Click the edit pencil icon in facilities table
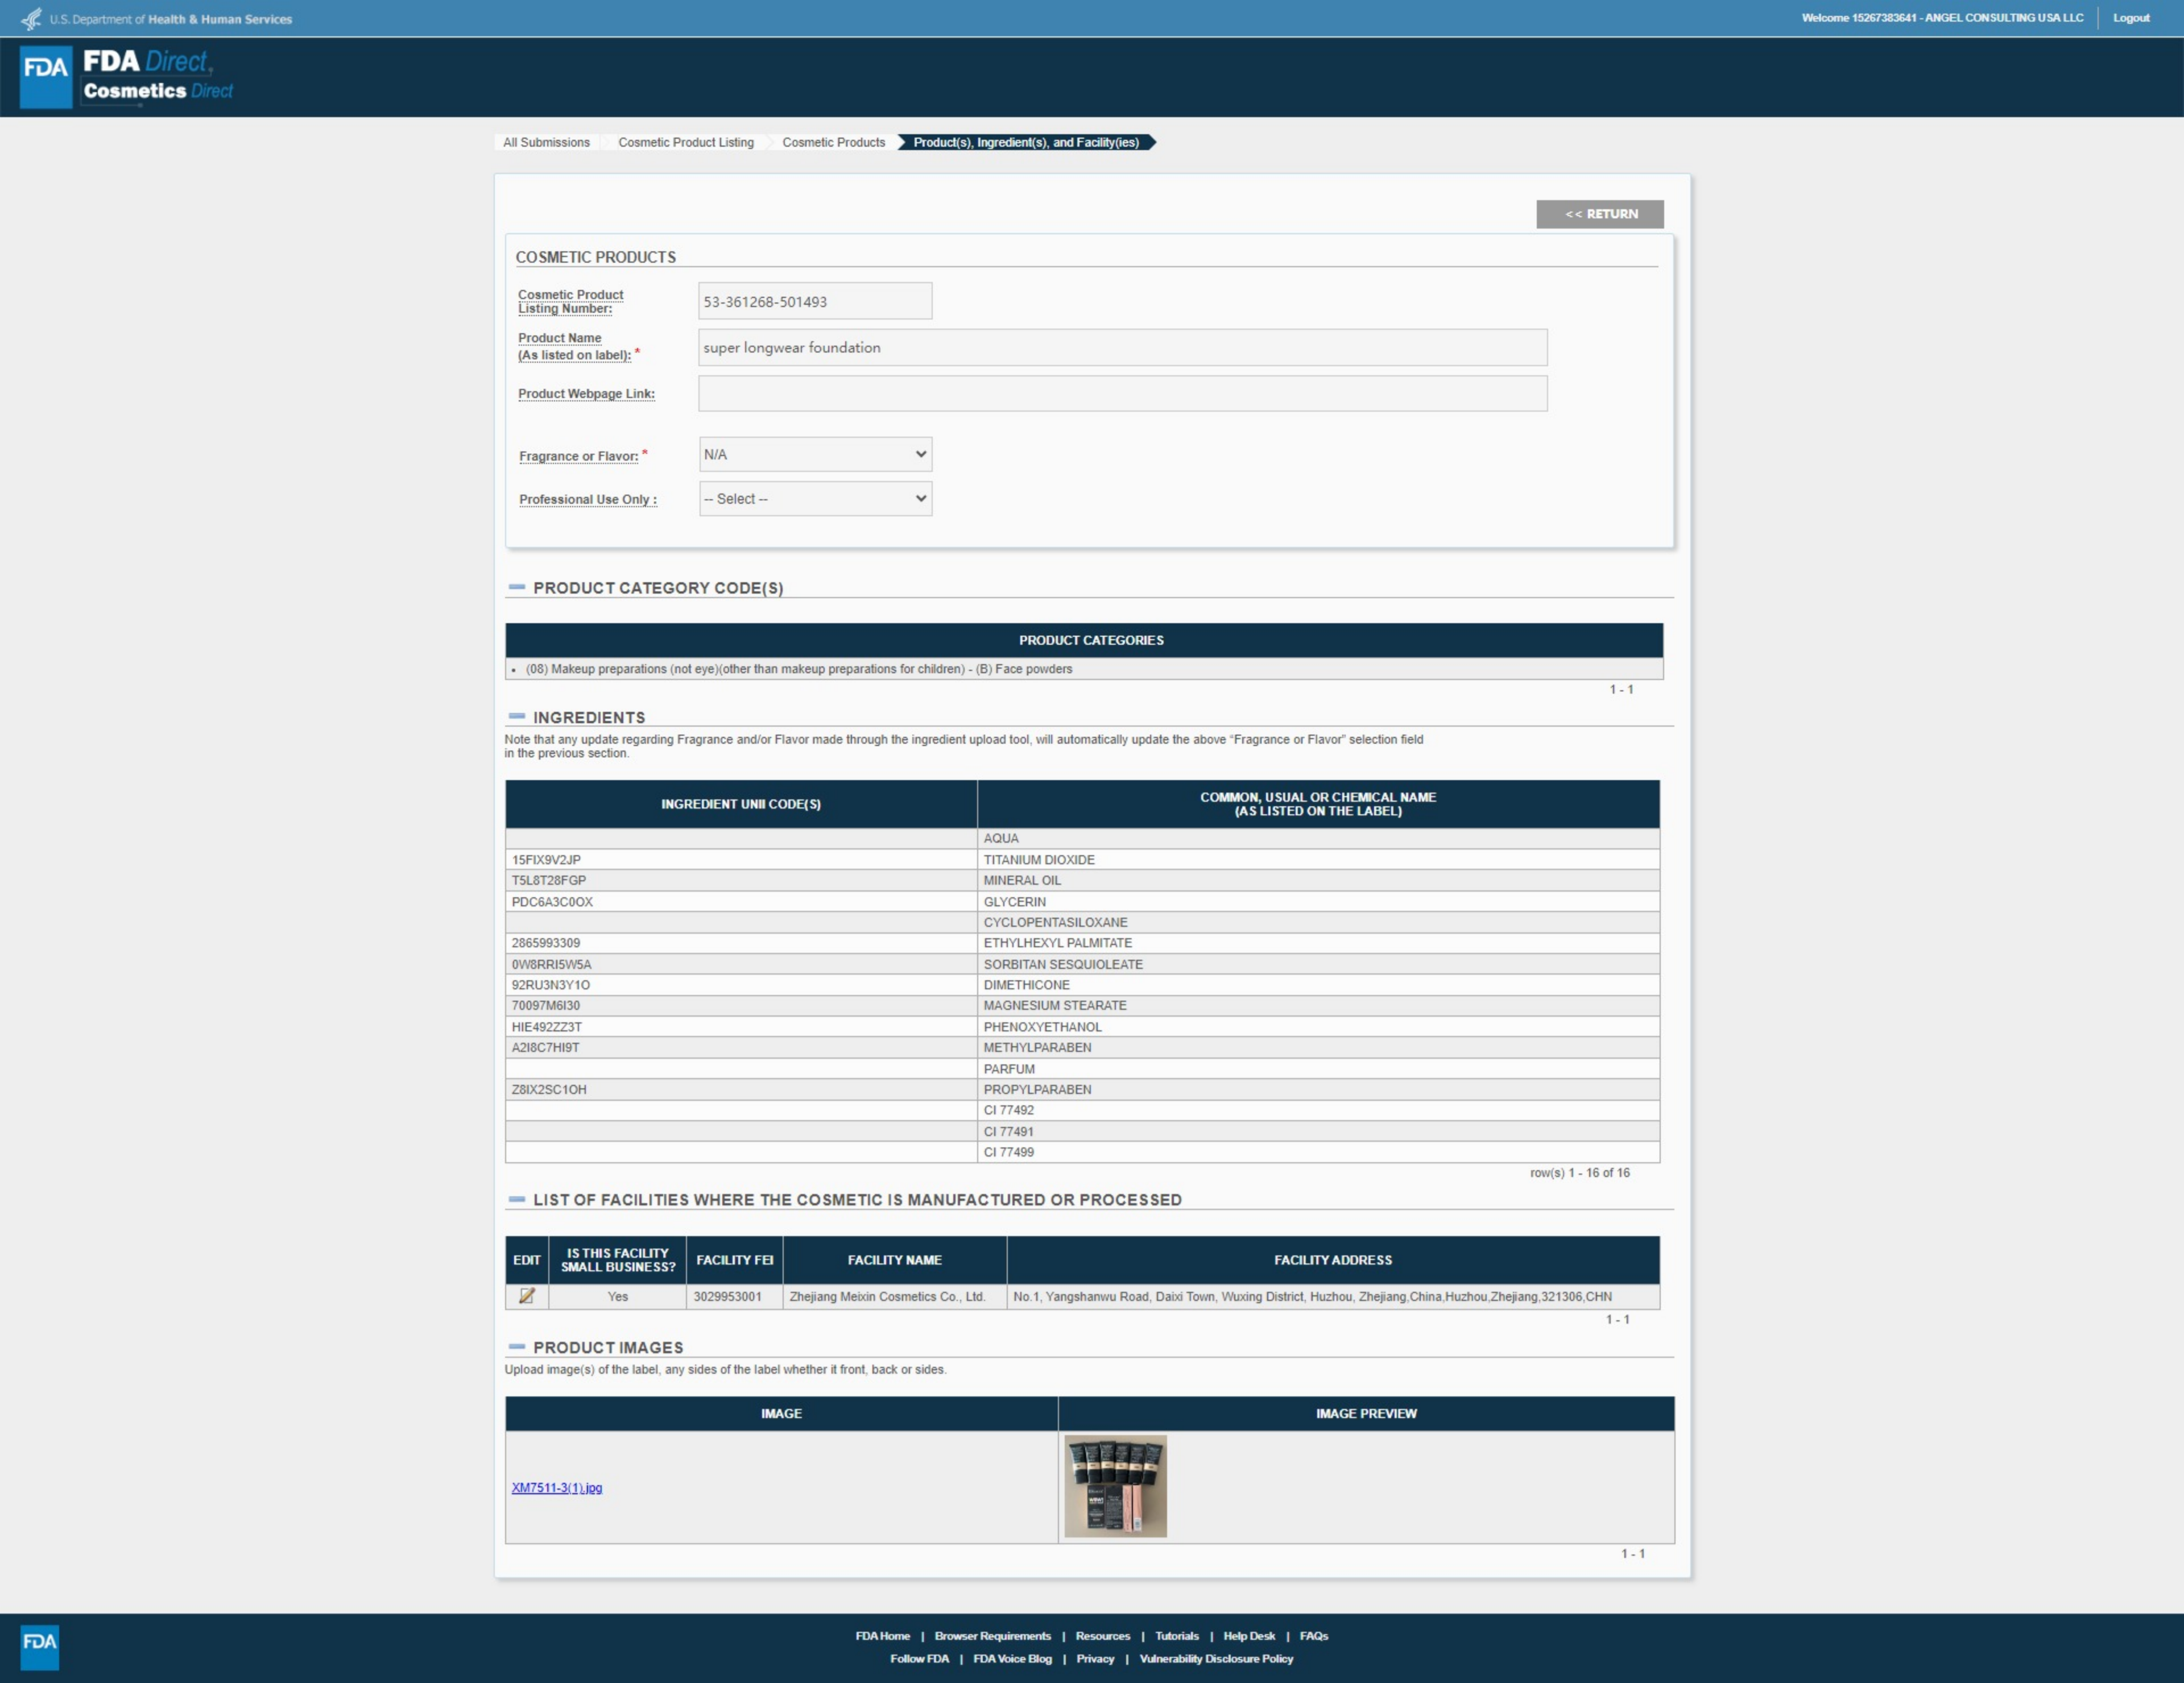Image resolution: width=2184 pixels, height=1683 pixels. (x=526, y=1296)
